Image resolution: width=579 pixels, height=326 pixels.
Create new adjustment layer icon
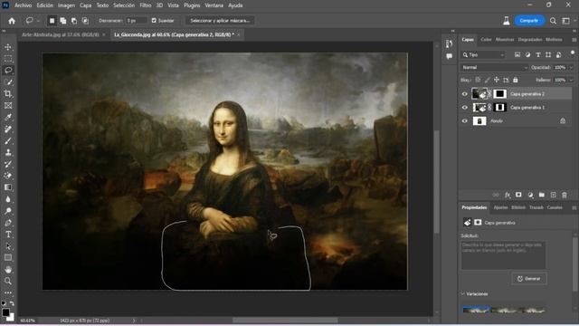530,195
